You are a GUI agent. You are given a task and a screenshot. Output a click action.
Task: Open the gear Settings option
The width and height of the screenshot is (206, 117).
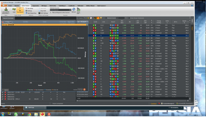[x=29, y=11]
